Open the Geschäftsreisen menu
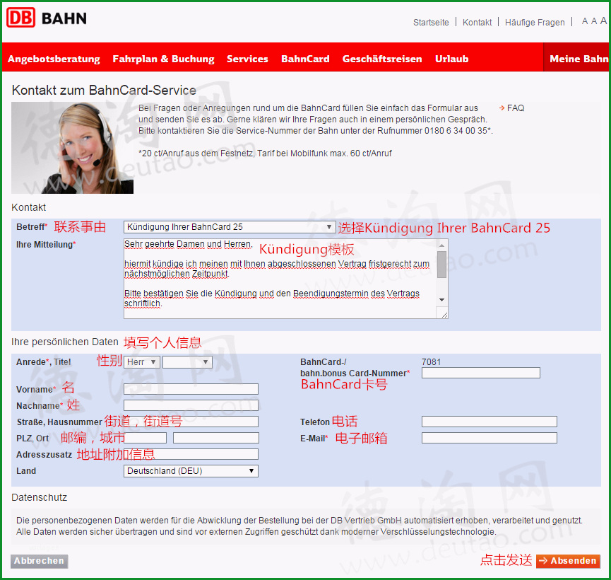The image size is (611, 580). pos(382,59)
